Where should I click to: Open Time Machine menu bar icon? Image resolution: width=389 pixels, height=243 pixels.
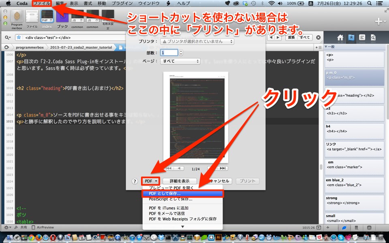[x=254, y=4]
